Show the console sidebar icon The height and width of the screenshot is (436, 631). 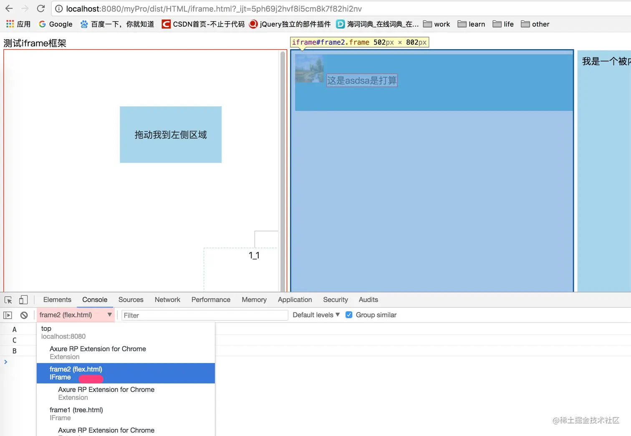coord(8,315)
